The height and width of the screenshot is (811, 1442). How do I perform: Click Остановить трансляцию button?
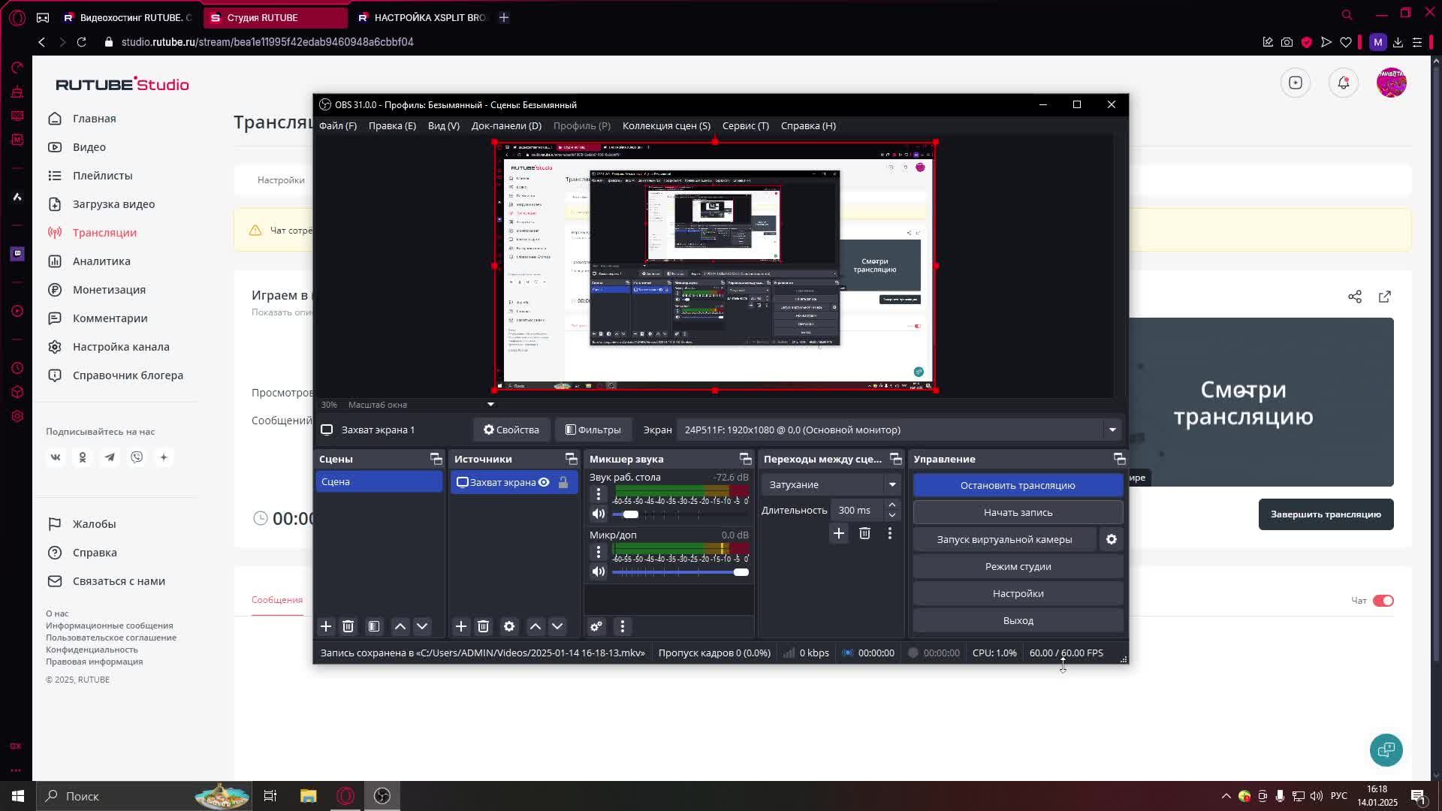point(1018,485)
